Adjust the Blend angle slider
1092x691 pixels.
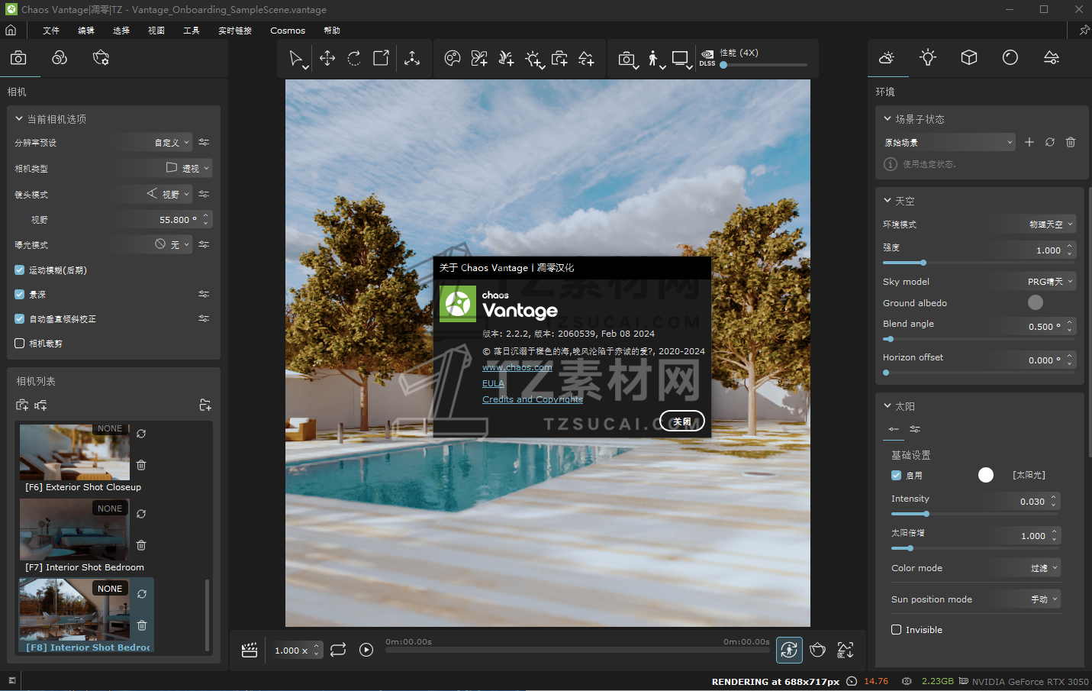click(x=980, y=339)
